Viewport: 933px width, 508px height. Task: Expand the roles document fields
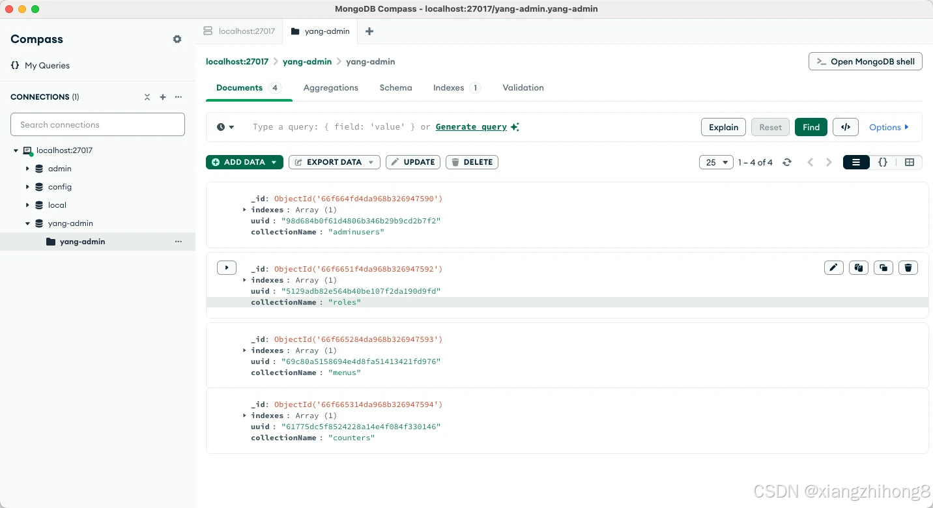pyautogui.click(x=227, y=268)
